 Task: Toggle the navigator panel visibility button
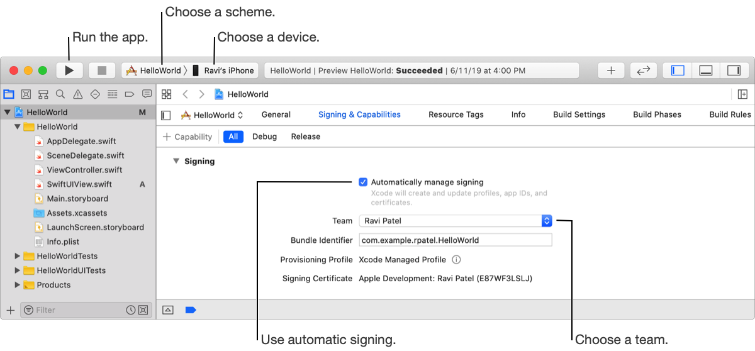678,70
